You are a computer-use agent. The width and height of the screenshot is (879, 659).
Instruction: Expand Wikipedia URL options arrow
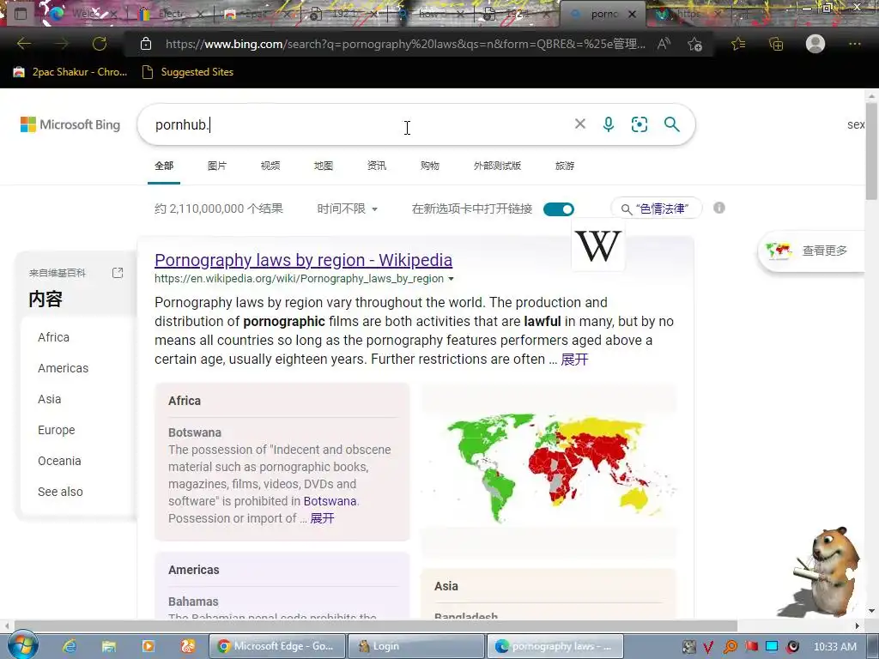(451, 279)
